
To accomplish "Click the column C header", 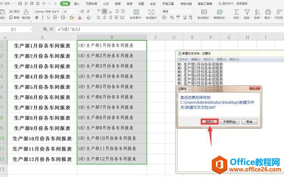I will point(156,37).
